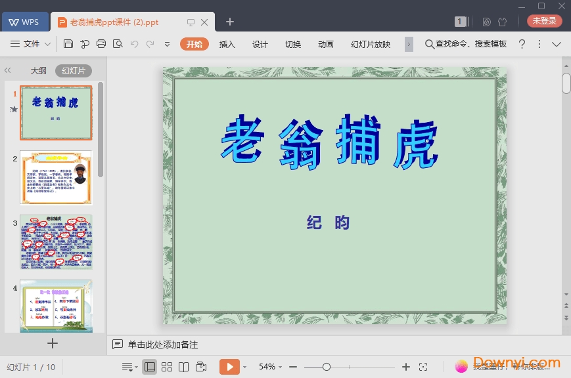The width and height of the screenshot is (571, 378).
Task: Select the Print Preview icon
Action: click(118, 43)
